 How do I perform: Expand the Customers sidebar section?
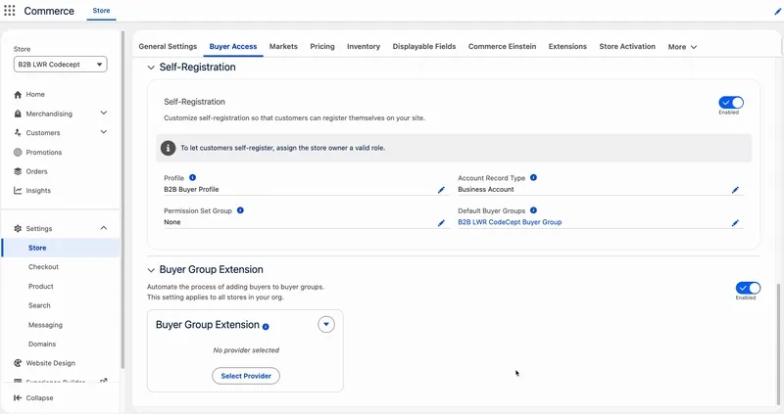click(104, 132)
